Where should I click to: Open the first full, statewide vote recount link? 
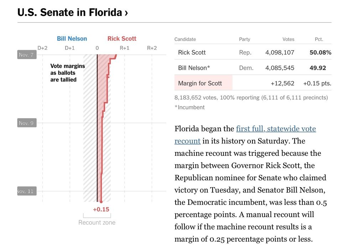tap(245, 135)
